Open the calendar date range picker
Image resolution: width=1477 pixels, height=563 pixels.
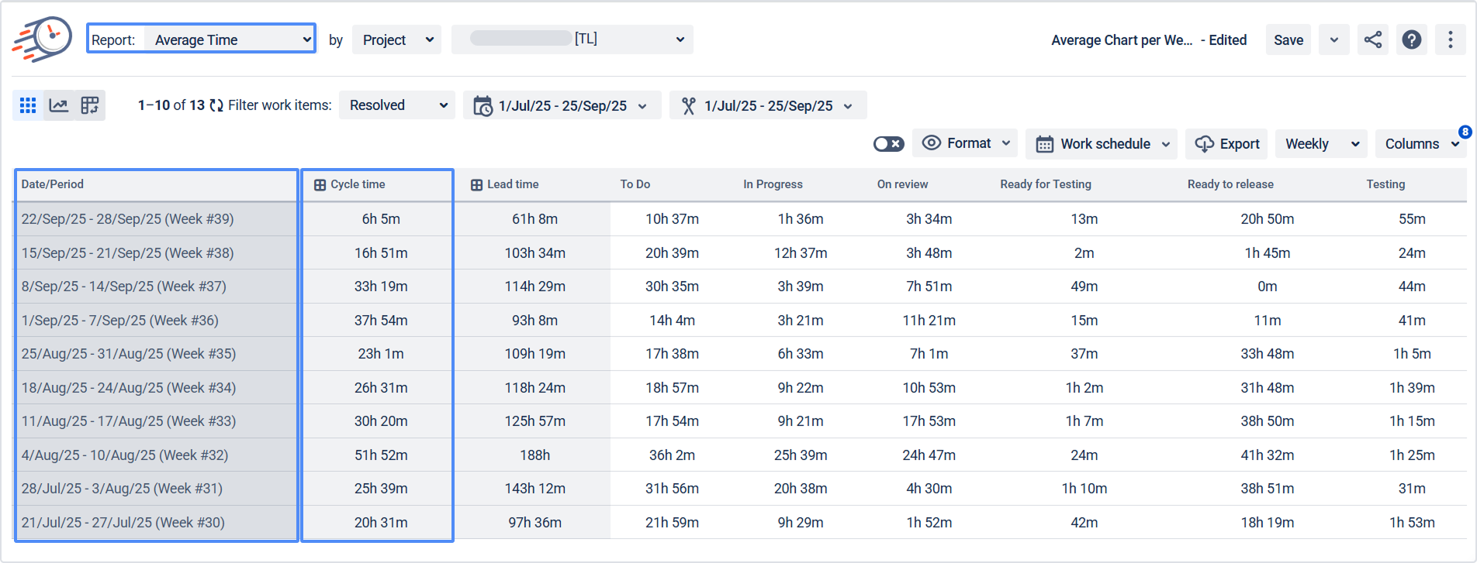click(x=562, y=105)
